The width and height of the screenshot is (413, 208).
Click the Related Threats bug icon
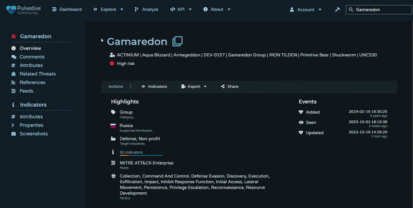pos(14,74)
